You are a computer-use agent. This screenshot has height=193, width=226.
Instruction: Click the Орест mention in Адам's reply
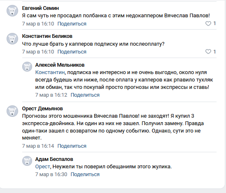42,167
